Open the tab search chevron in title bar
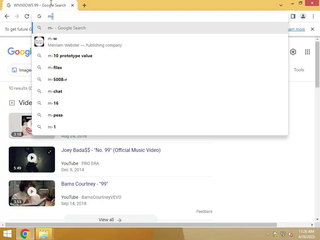The image size is (320, 240). pyautogui.click(x=281, y=5)
